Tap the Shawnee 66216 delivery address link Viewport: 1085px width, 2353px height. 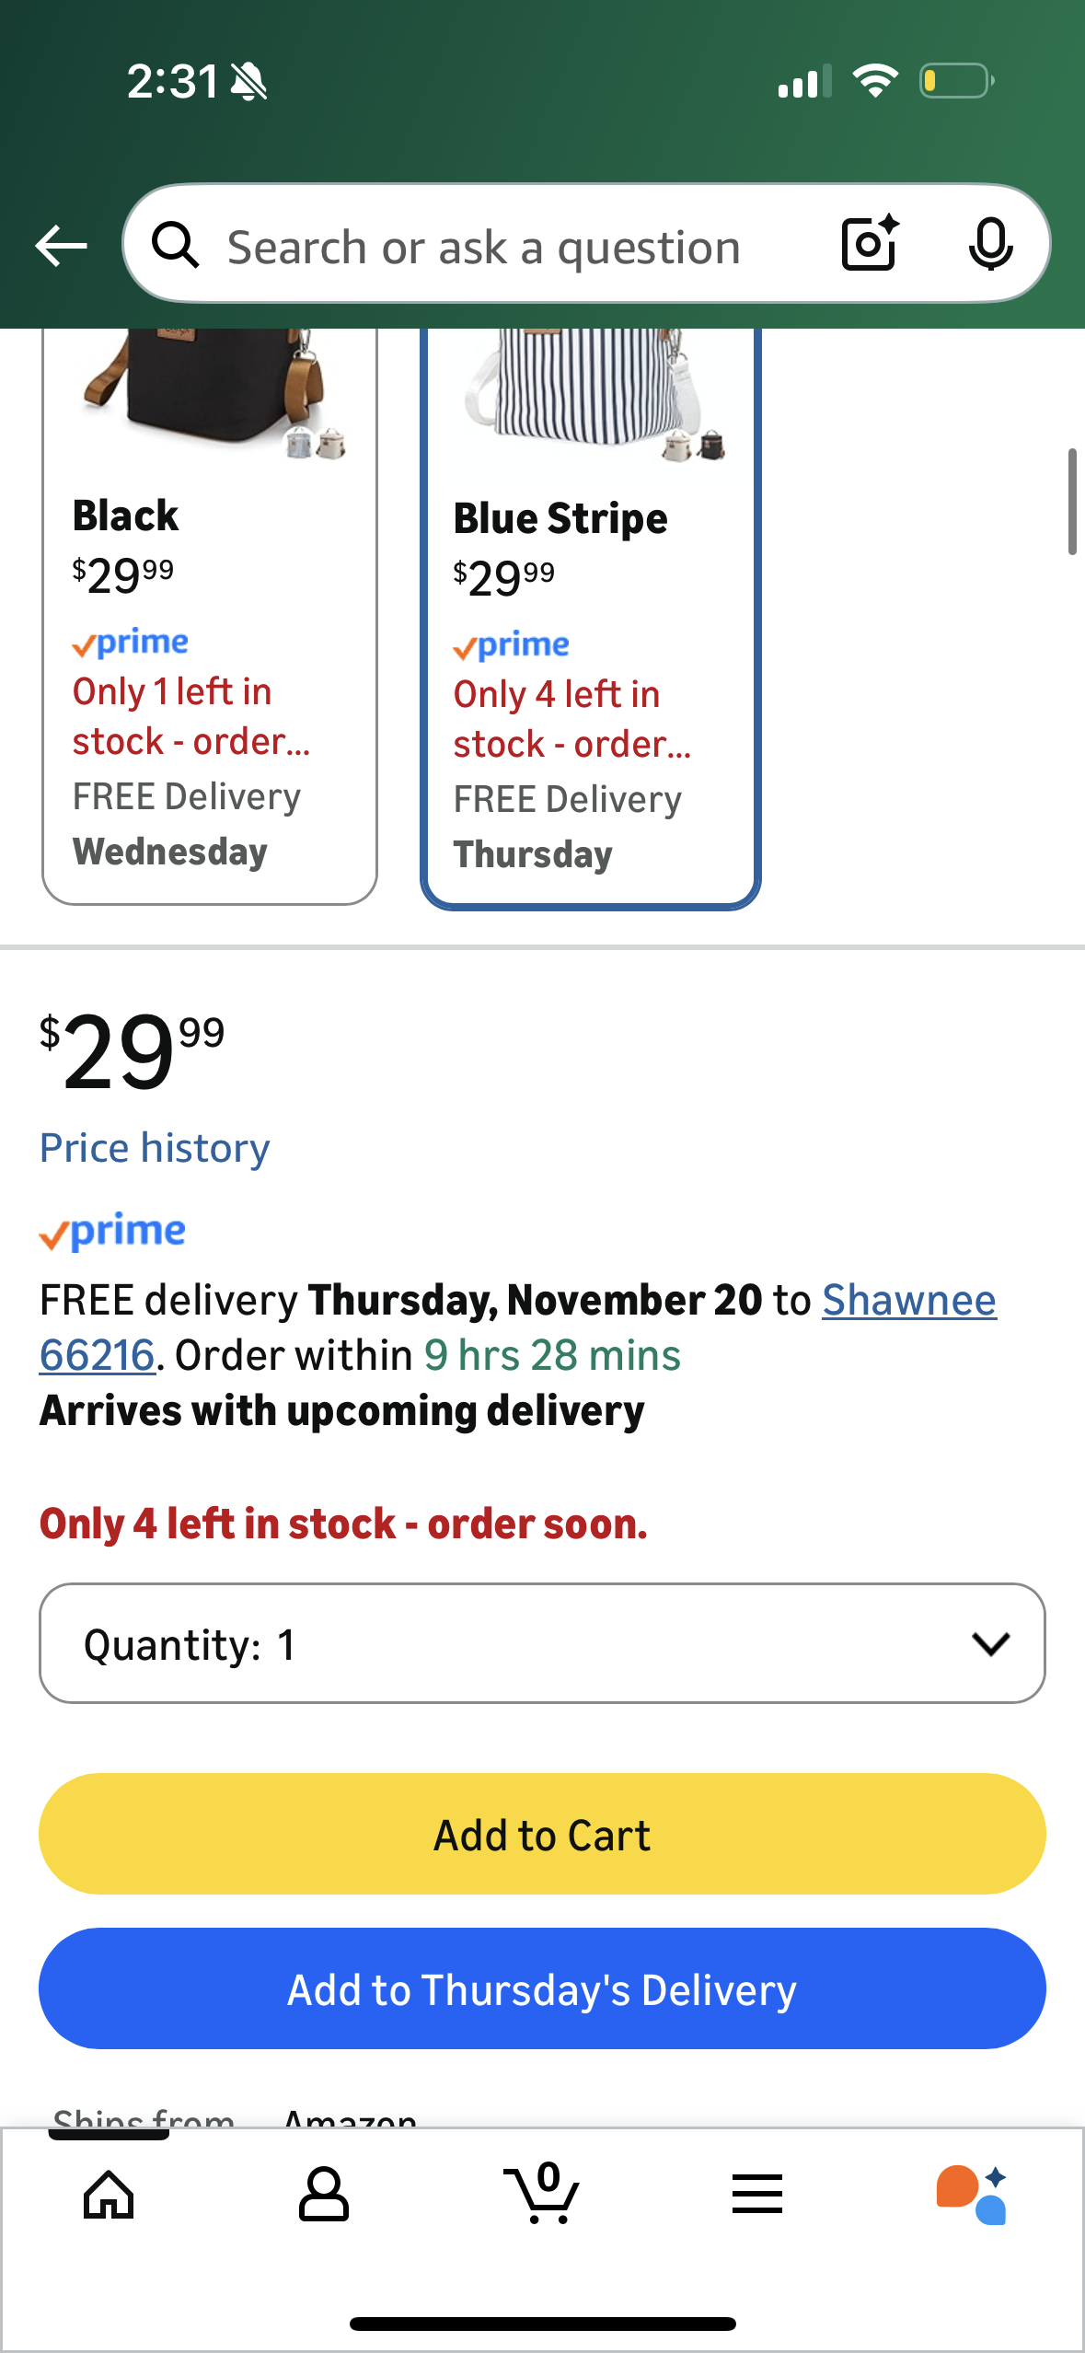pyautogui.click(x=908, y=1301)
